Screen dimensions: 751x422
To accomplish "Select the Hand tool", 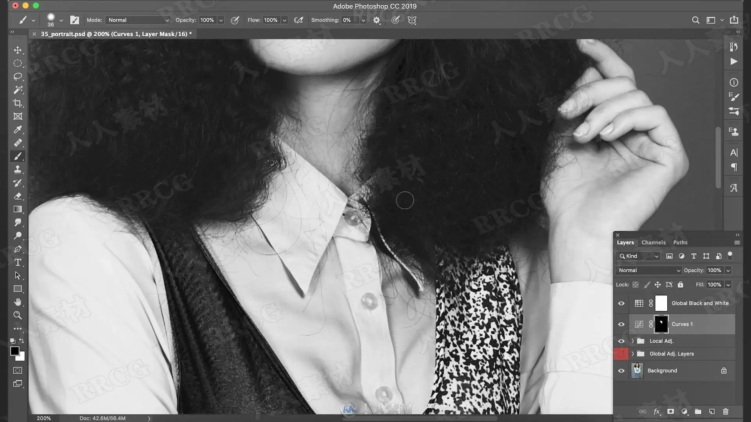I will (18, 302).
